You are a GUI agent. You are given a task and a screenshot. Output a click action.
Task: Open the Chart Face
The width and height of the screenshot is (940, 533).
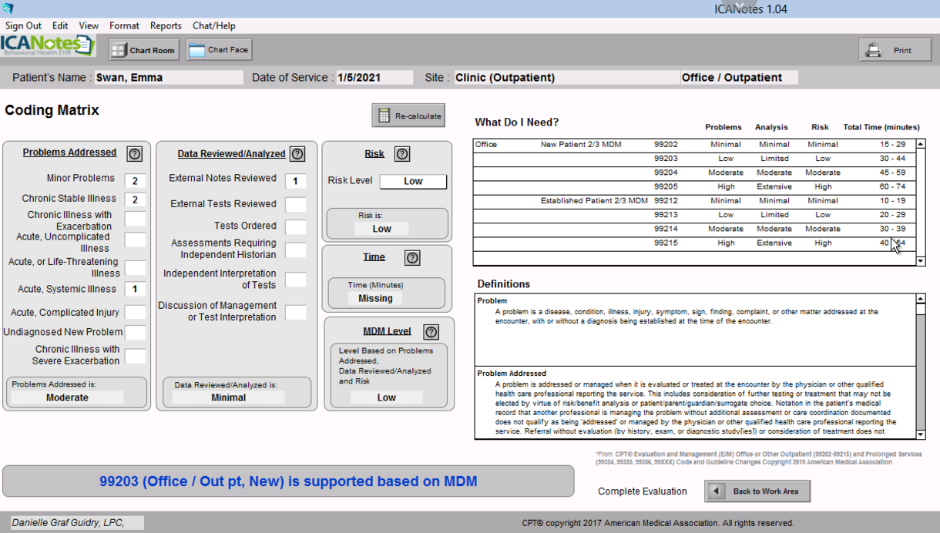pyautogui.click(x=220, y=50)
